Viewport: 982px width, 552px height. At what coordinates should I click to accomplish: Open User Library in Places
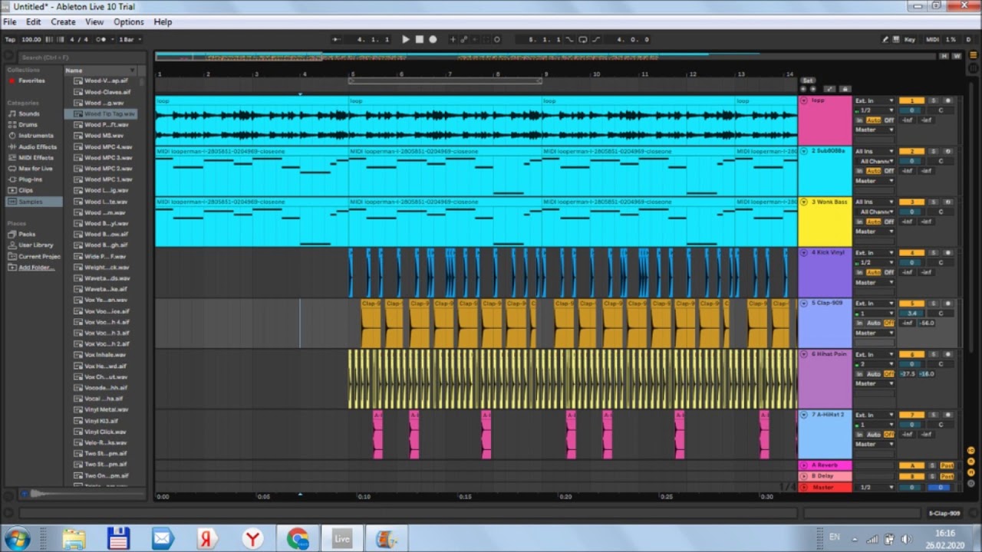click(36, 245)
